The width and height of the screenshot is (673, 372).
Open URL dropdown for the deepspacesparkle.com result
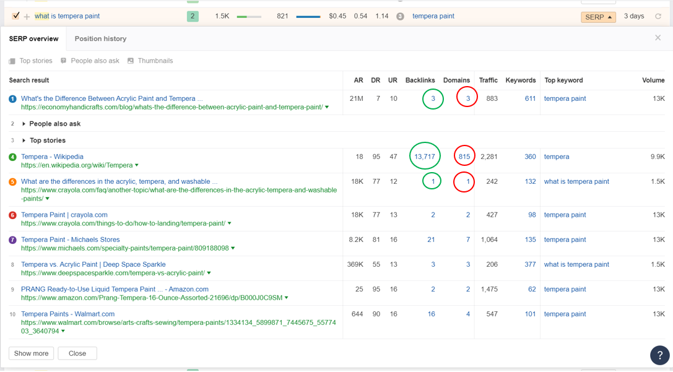point(209,273)
